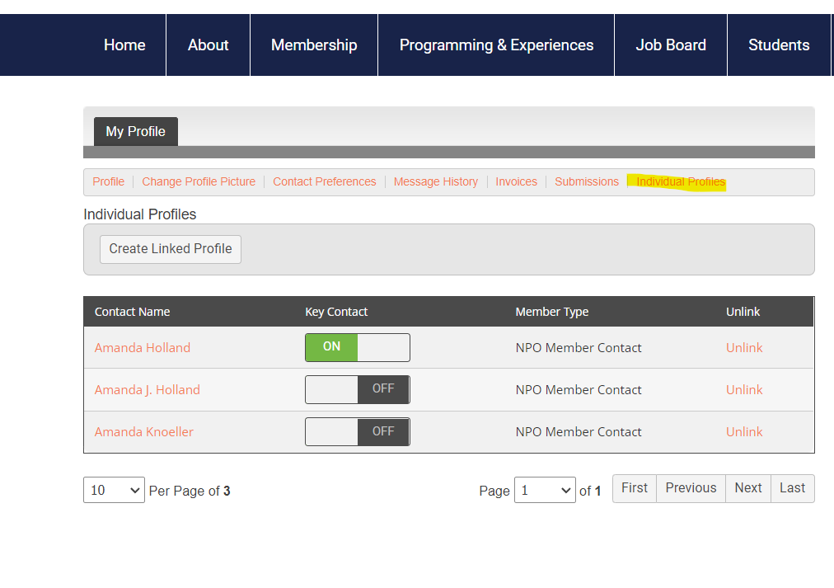834x588 pixels.
Task: Click the Previous pagination button
Action: tap(691, 488)
